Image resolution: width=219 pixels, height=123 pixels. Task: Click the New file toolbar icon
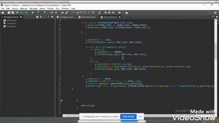pyautogui.click(x=3, y=13)
